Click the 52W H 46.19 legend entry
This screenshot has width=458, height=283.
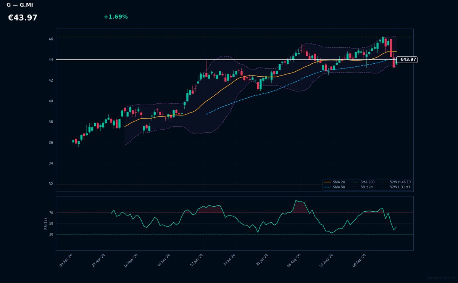click(396, 182)
